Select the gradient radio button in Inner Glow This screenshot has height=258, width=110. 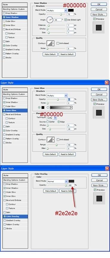48,107
